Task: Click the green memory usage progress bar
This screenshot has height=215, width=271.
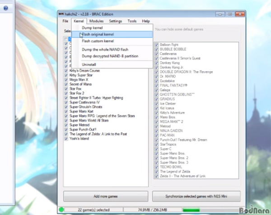Action: coord(191,210)
